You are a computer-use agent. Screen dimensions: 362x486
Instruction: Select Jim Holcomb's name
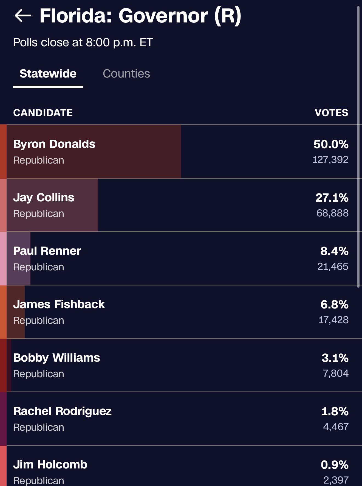50,464
